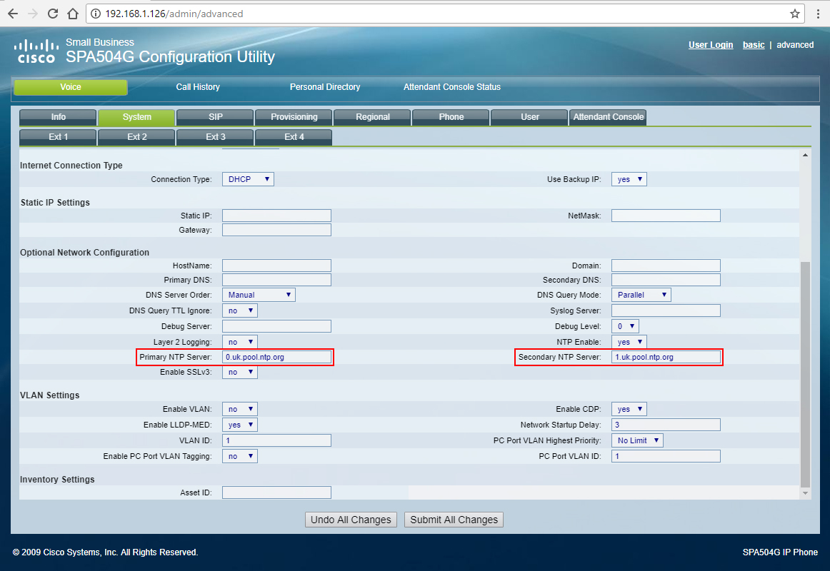
Task: Switch to the SIP sub-tab
Action: click(x=216, y=117)
